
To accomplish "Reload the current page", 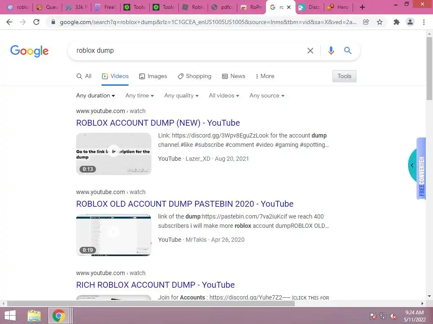I will pos(36,22).
